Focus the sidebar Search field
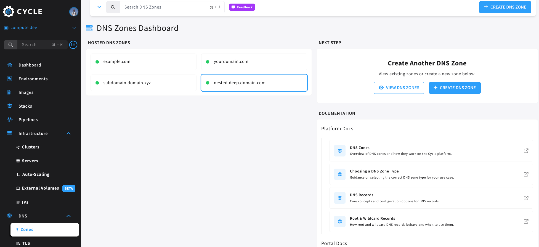The height and width of the screenshot is (247, 539). [43, 45]
